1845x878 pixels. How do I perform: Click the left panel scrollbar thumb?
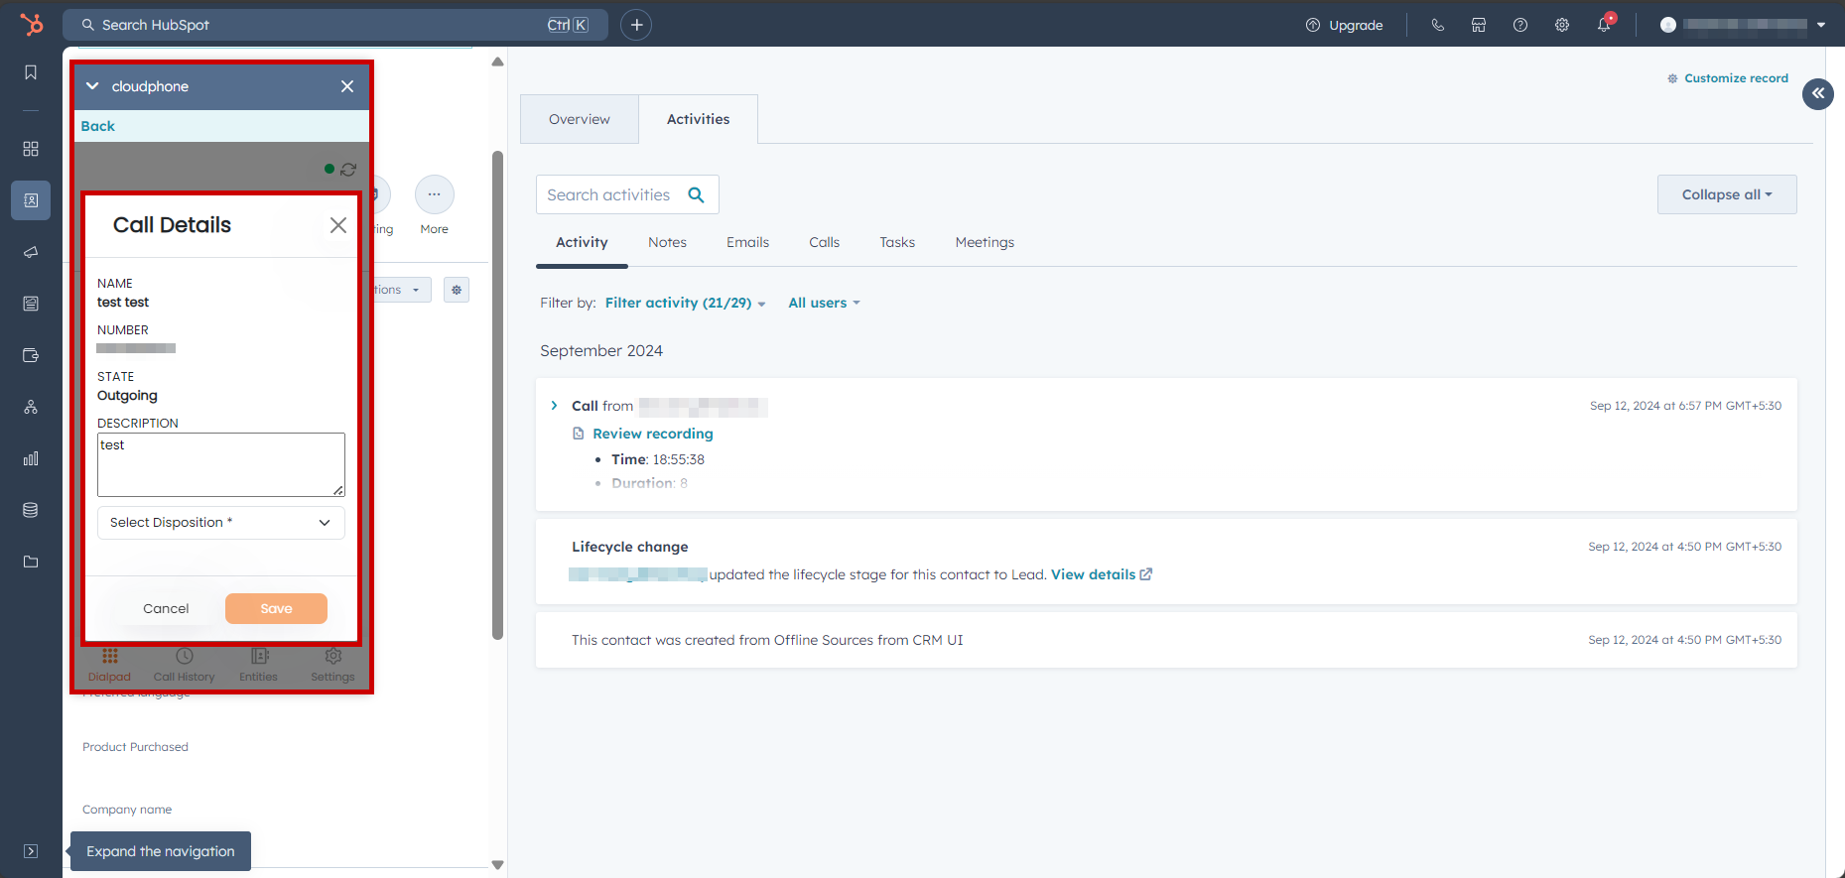(x=498, y=395)
